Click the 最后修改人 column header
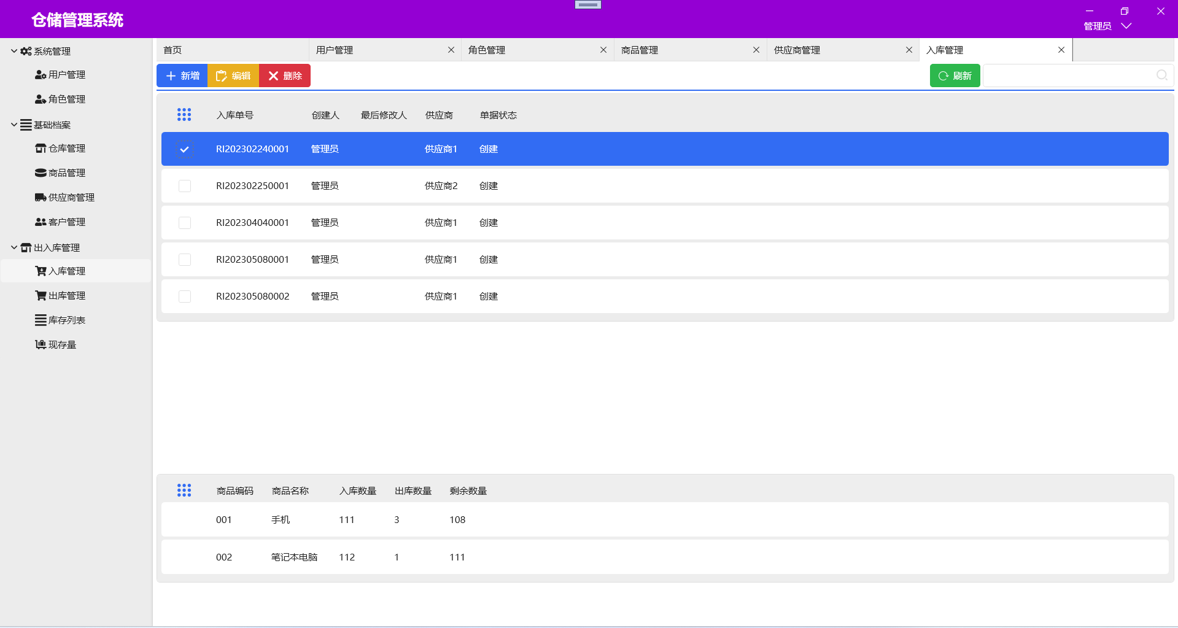The width and height of the screenshot is (1178, 628). click(384, 115)
